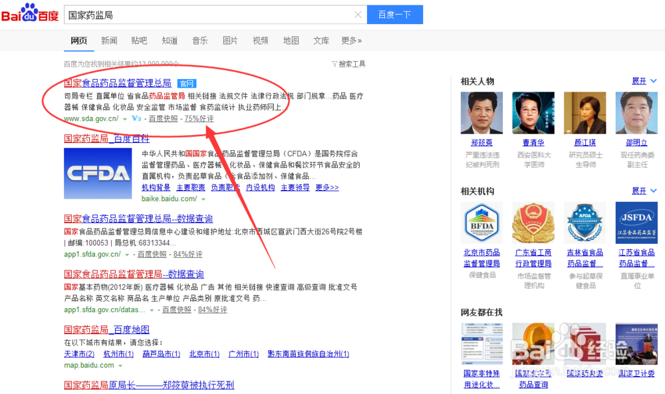Open the 北京市药品监督管理局 link
Viewport: 665px width, 394px height.
481,258
